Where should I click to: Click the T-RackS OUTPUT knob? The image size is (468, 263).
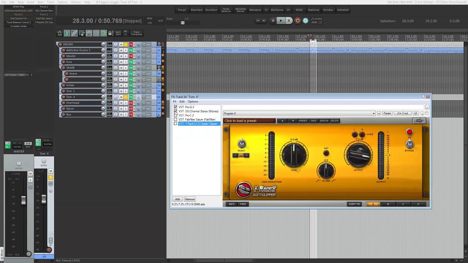coord(358,155)
